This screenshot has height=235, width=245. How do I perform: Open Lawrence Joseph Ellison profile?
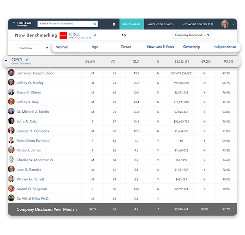click(36, 73)
